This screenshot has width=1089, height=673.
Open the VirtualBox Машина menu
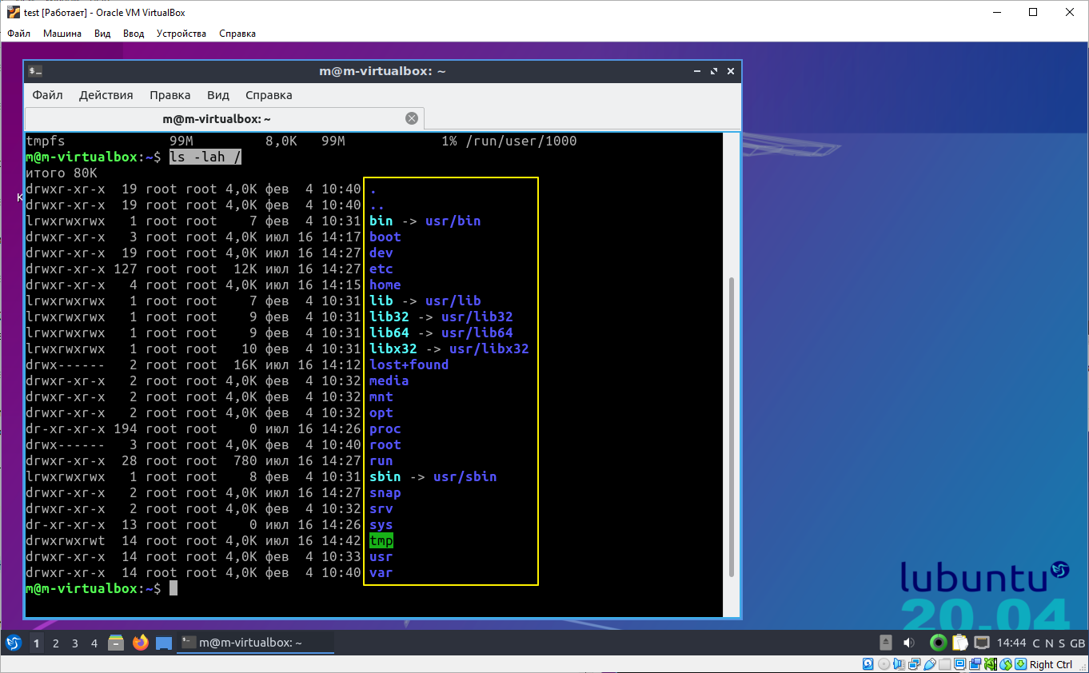[x=62, y=34]
